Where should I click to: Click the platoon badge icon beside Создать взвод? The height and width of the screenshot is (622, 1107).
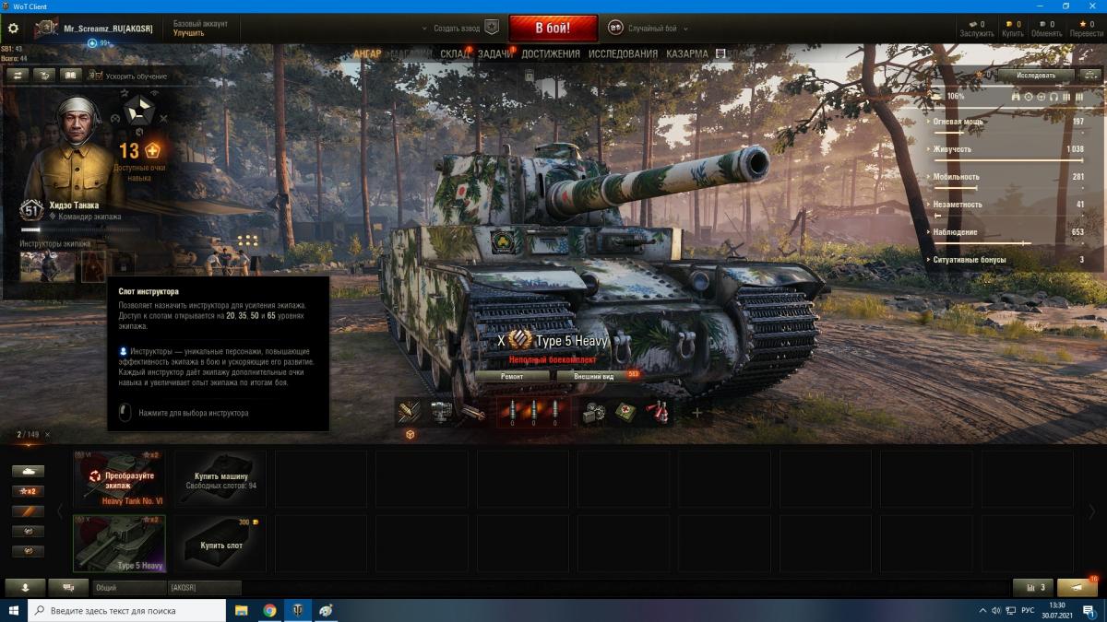[492, 28]
